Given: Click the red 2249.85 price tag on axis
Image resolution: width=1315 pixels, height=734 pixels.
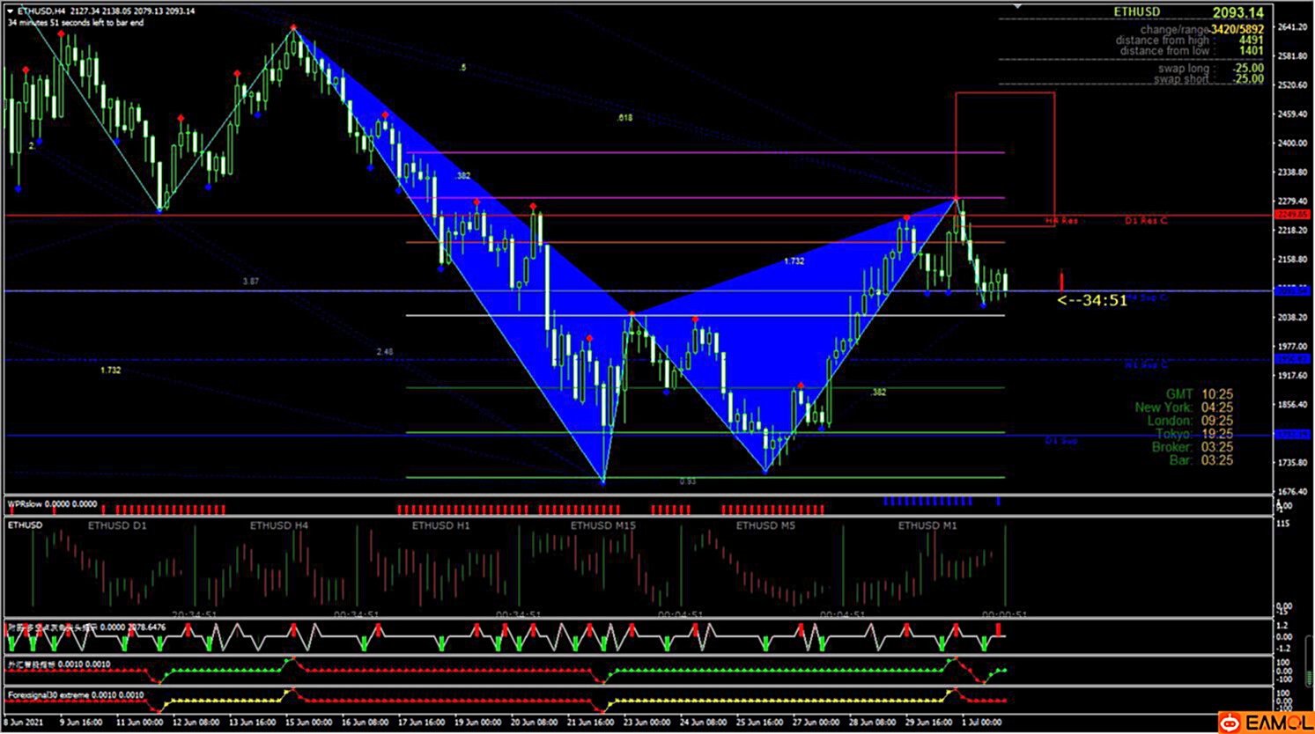Looking at the screenshot, I should point(1292,215).
